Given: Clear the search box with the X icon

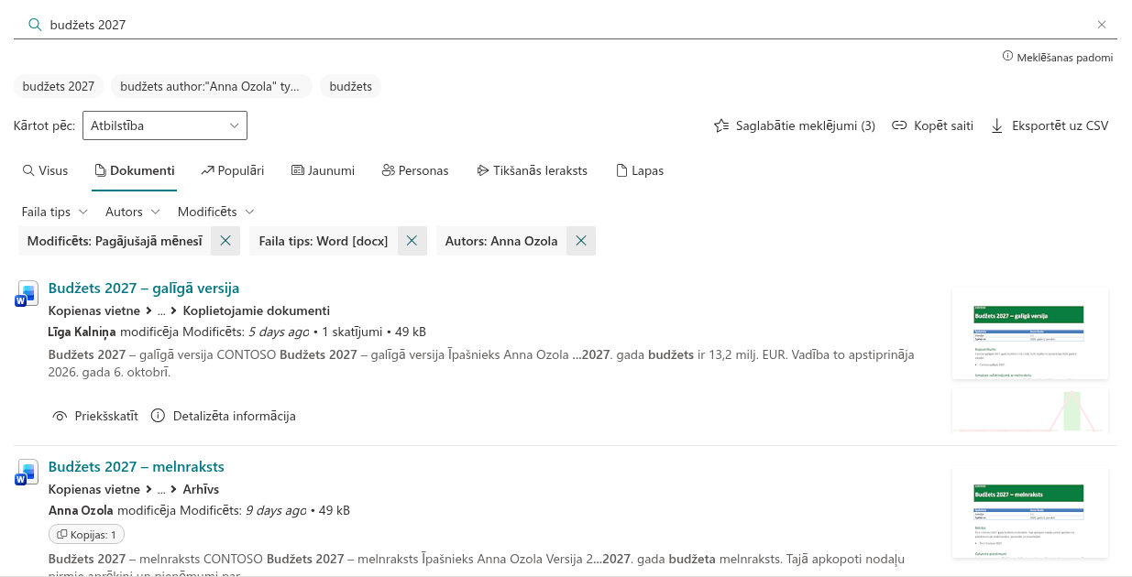Looking at the screenshot, I should [1102, 25].
